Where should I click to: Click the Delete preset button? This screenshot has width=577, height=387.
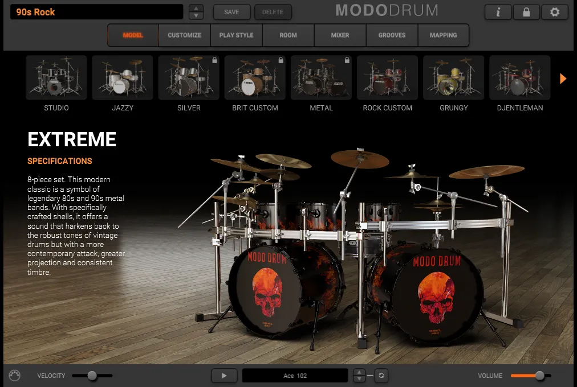coord(273,12)
